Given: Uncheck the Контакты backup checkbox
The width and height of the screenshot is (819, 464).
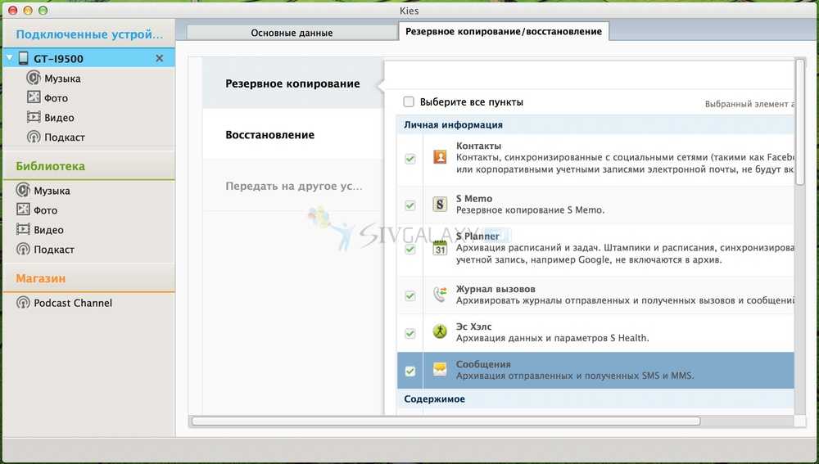Looking at the screenshot, I should point(409,159).
